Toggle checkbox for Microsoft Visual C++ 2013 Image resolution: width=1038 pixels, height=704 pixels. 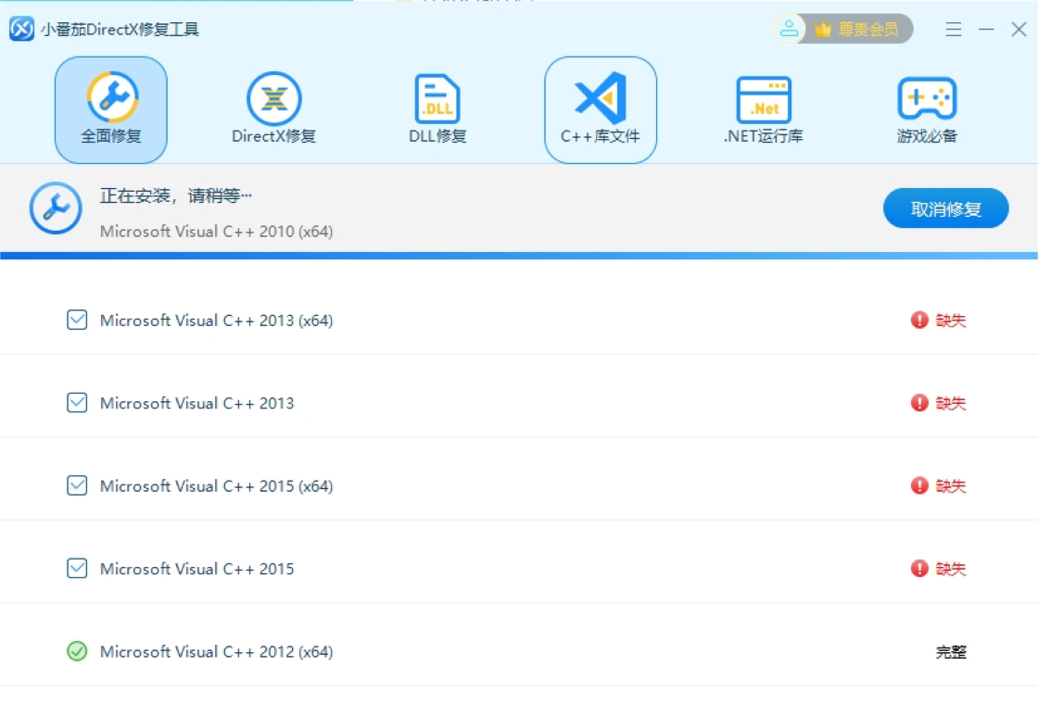click(77, 402)
